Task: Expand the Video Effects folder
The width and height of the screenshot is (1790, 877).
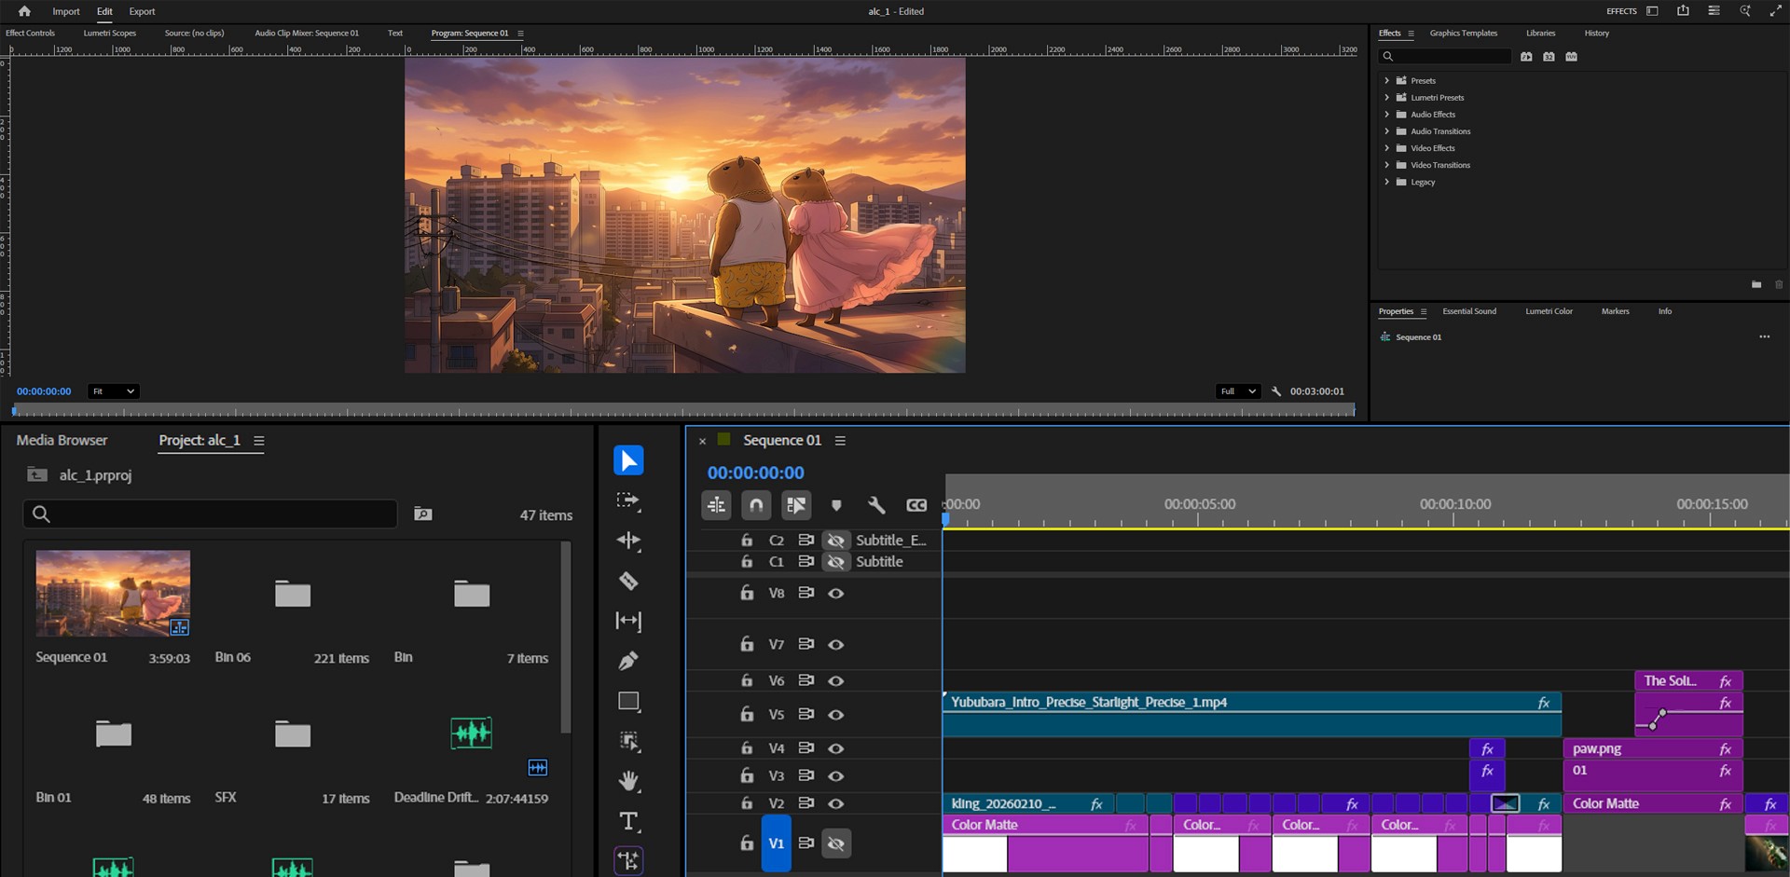Action: coord(1386,148)
